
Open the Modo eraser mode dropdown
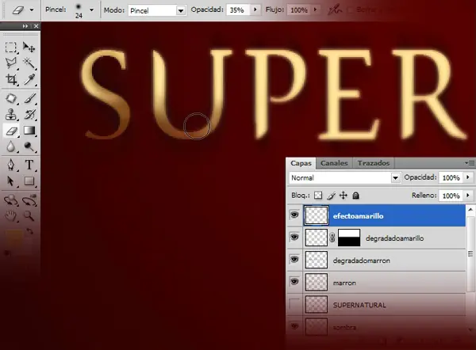pyautogui.click(x=181, y=10)
